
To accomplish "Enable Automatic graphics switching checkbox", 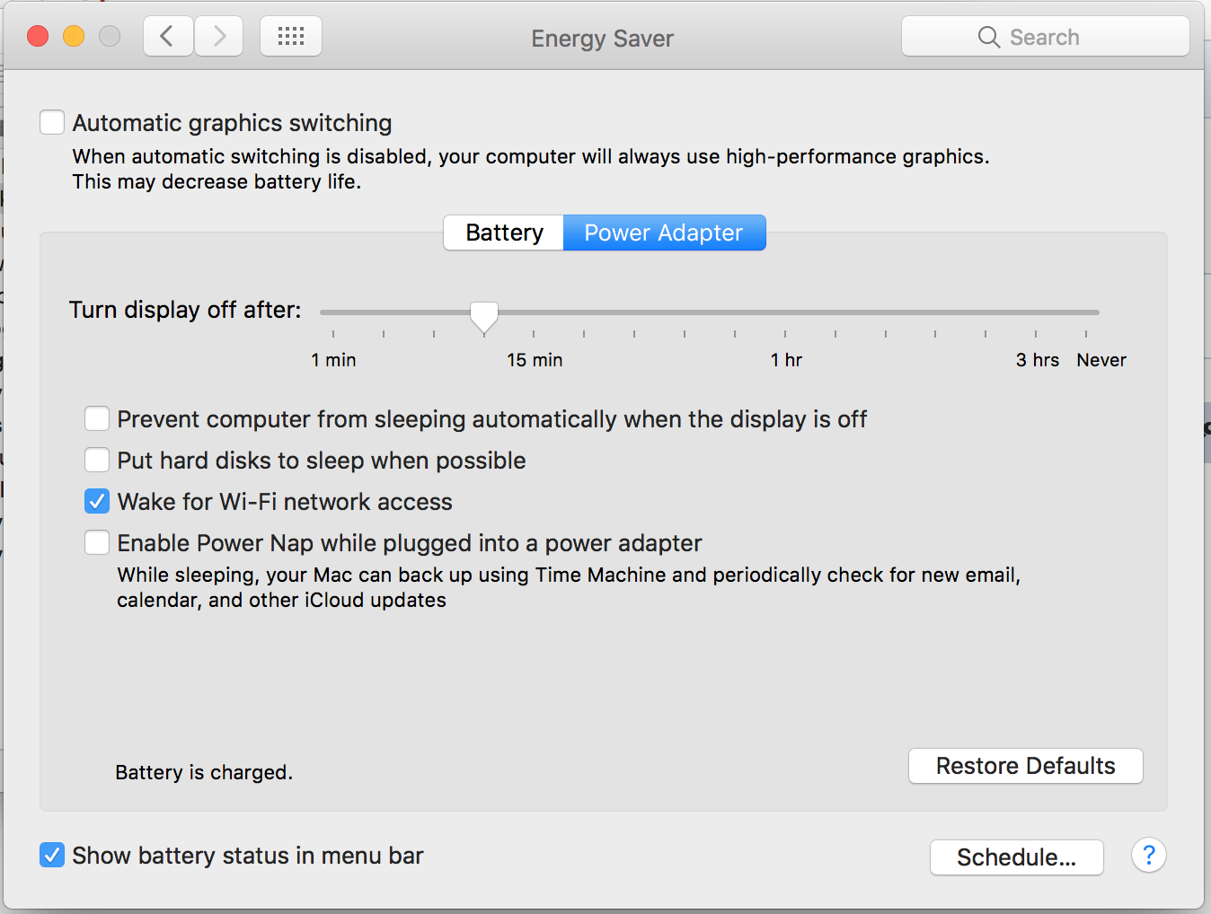I will [x=52, y=122].
